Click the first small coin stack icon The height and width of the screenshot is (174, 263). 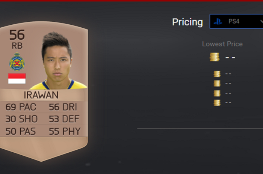217,74
